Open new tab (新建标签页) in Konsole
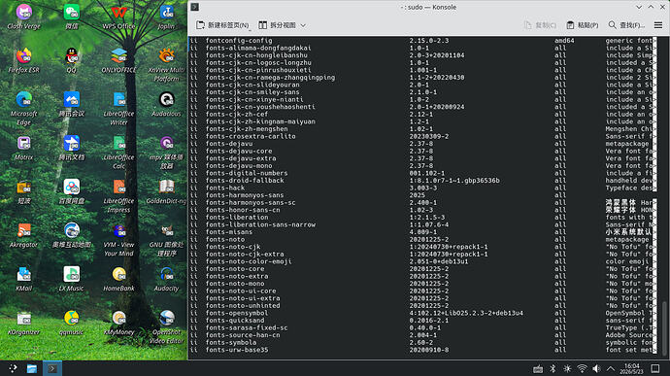The height and width of the screenshot is (376, 670). tap(222, 25)
